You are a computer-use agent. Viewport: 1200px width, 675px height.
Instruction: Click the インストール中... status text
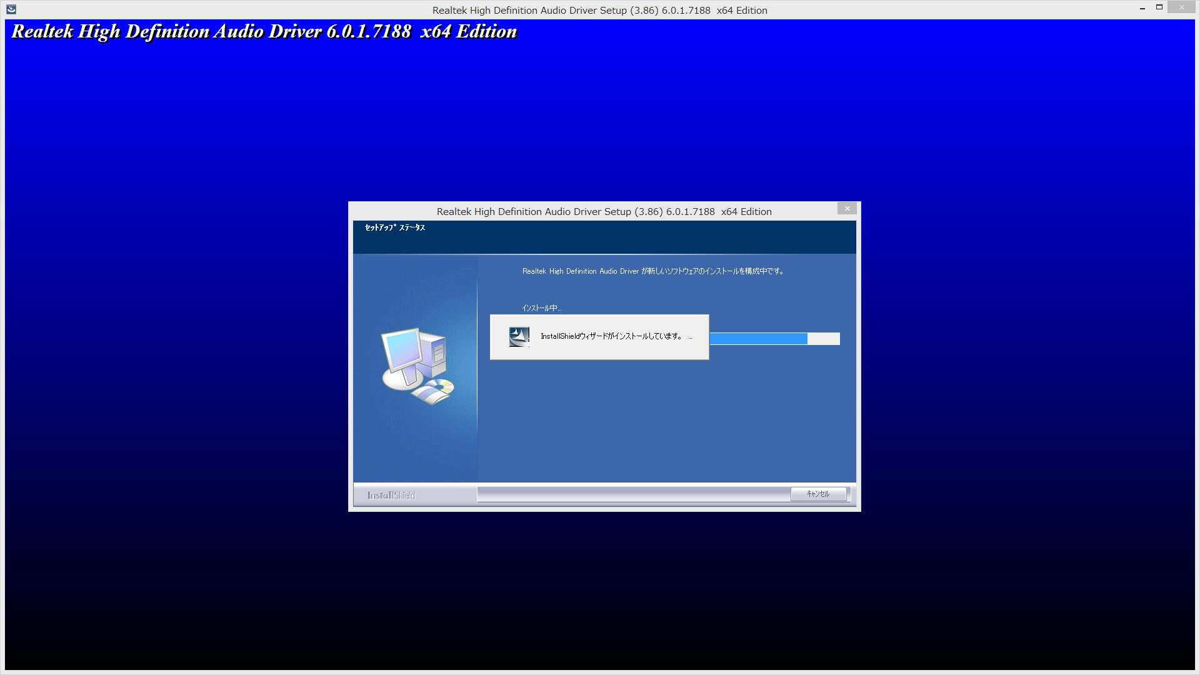click(x=541, y=308)
